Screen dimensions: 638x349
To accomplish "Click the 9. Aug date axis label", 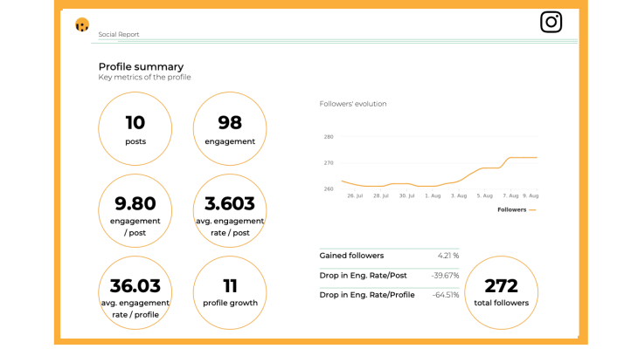I will (x=530, y=196).
